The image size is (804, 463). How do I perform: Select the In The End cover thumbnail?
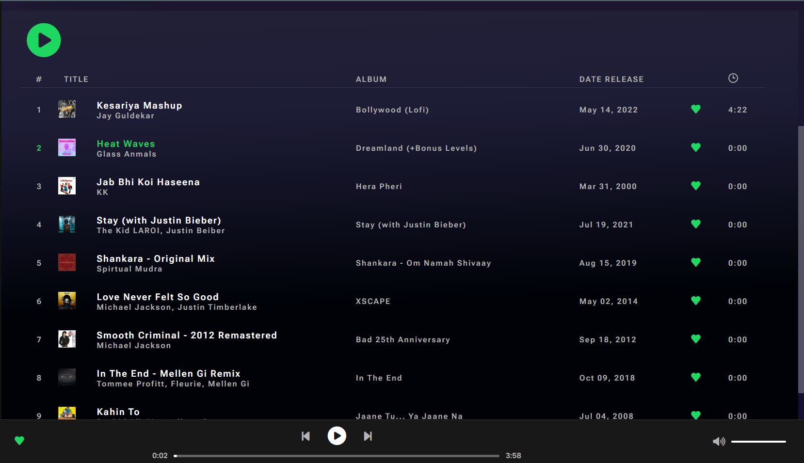pyautogui.click(x=67, y=377)
